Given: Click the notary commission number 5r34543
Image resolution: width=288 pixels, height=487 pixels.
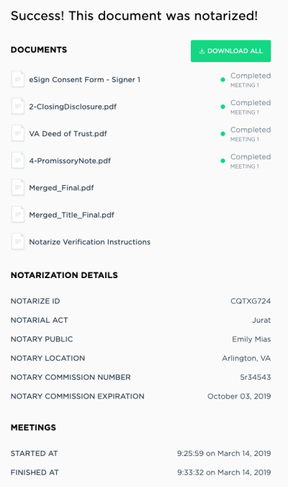Looking at the screenshot, I should coord(255,377).
